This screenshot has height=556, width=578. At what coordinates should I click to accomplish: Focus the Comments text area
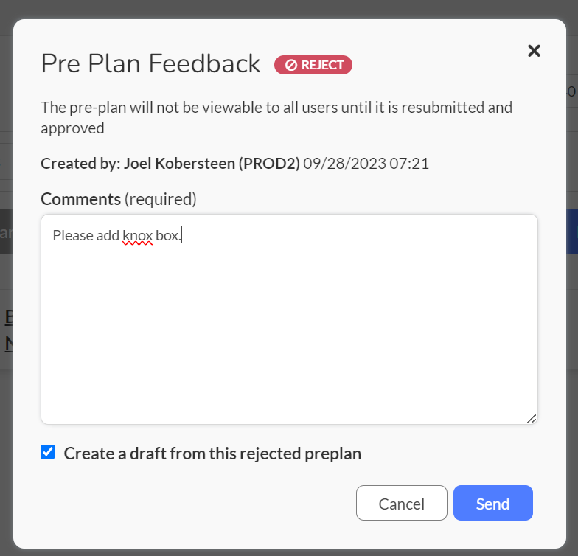coord(289,319)
